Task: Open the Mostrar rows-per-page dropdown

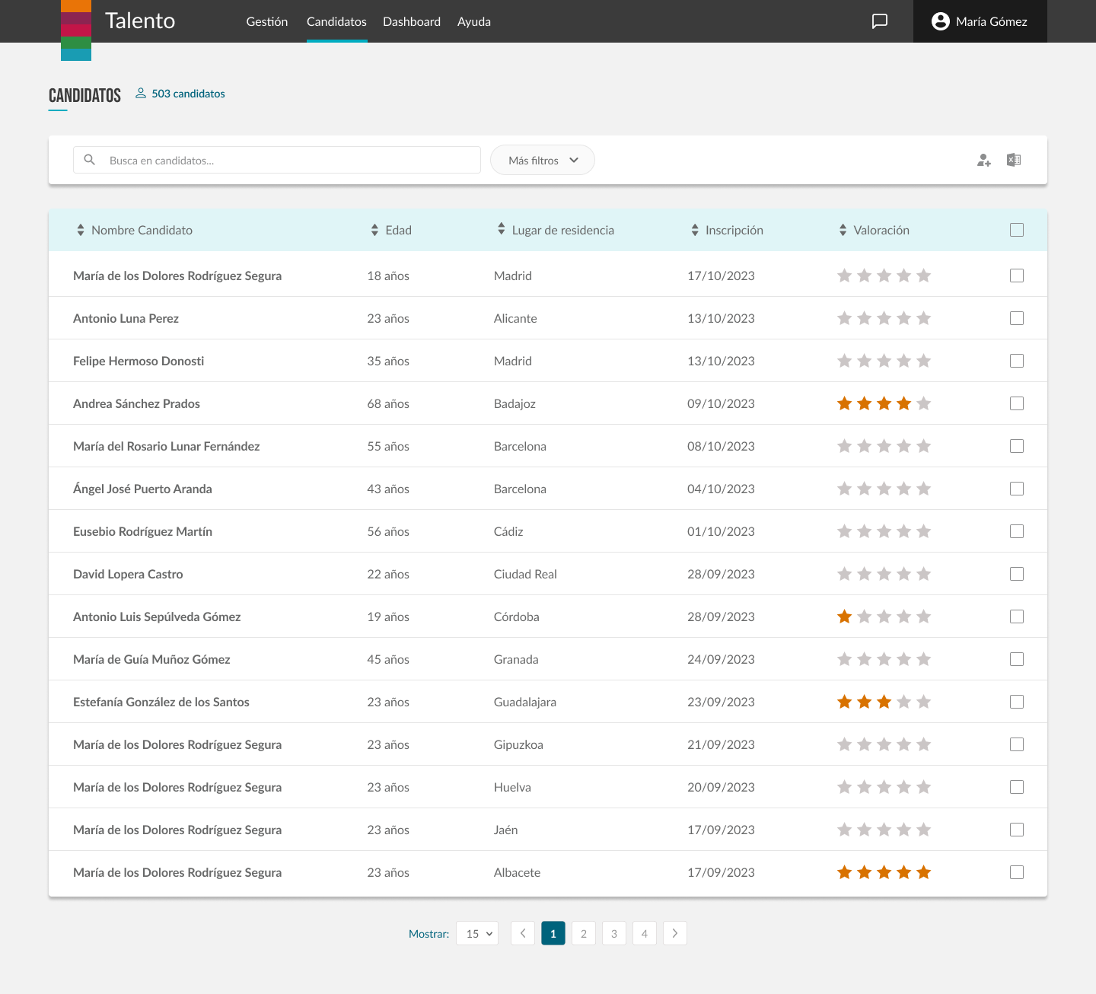Action: pyautogui.click(x=477, y=933)
